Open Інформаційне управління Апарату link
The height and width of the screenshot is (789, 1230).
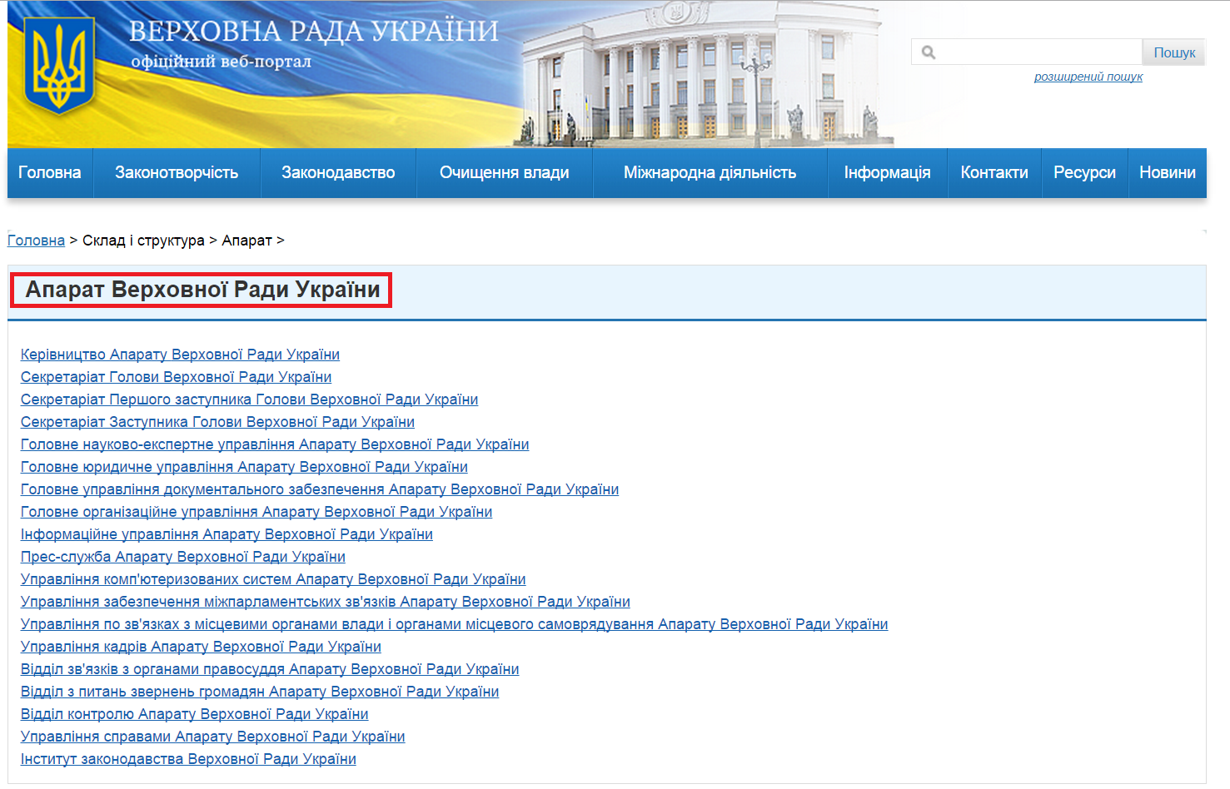coord(227,534)
